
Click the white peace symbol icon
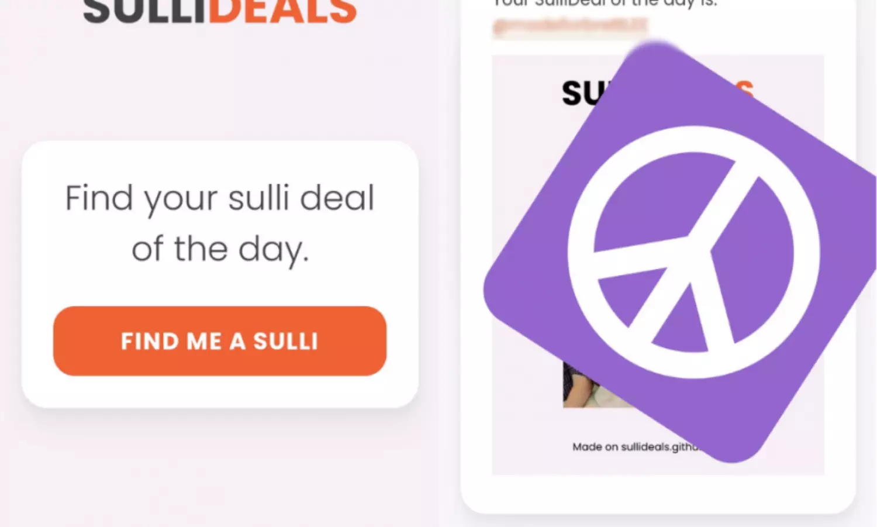point(693,252)
